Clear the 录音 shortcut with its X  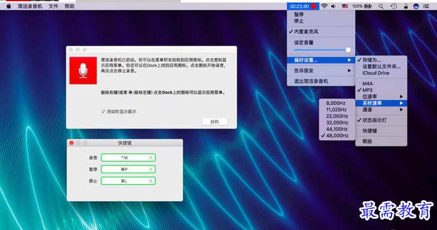[x=151, y=157]
